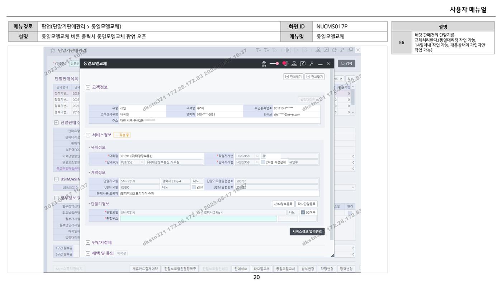
Task: Click the search magnifier next to 판매POS P337352
Action: (142, 162)
